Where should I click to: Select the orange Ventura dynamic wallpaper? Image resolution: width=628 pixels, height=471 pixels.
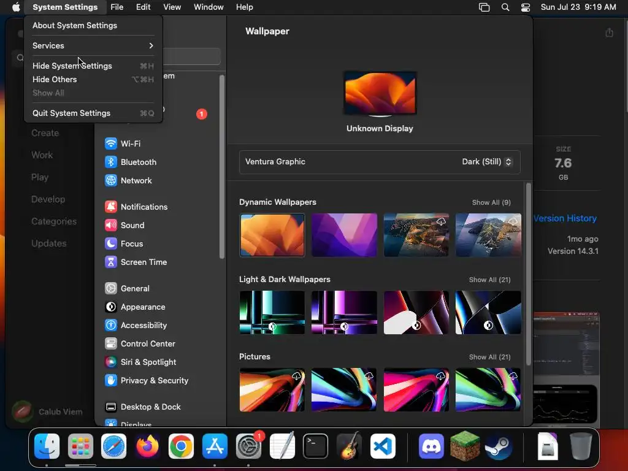point(272,235)
